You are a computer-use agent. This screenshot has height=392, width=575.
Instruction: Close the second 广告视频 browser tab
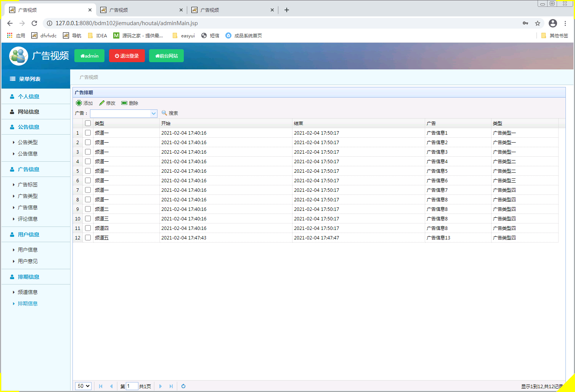click(181, 10)
